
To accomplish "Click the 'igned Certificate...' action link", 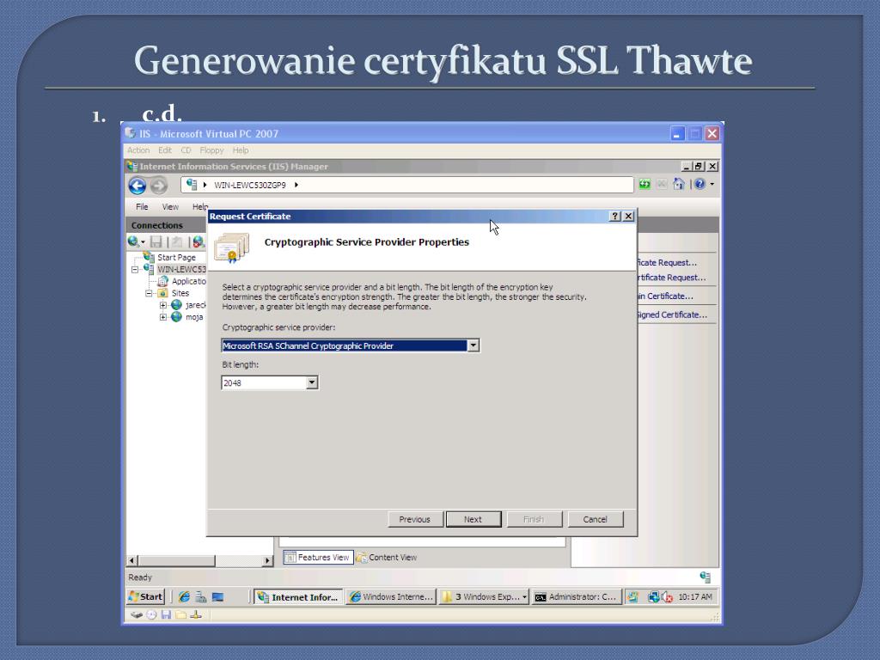I will tap(672, 315).
